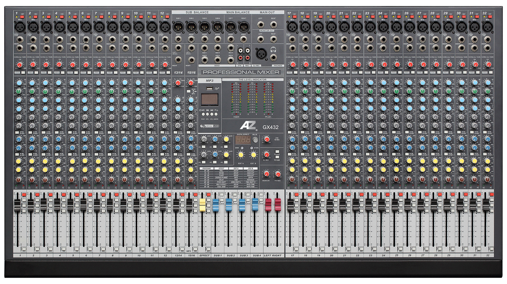507x284 pixels.
Task: Click the SUB 1 XLR output connector
Action: point(178,28)
